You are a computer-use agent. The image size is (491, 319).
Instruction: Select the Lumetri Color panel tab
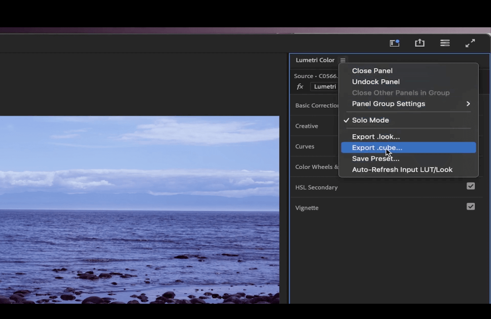click(x=315, y=60)
